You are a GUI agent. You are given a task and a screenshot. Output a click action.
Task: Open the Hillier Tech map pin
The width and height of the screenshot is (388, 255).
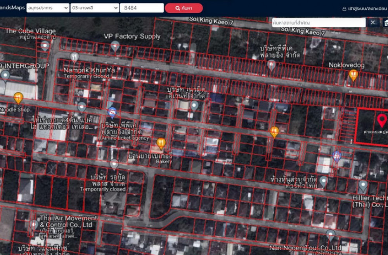[x=363, y=186]
